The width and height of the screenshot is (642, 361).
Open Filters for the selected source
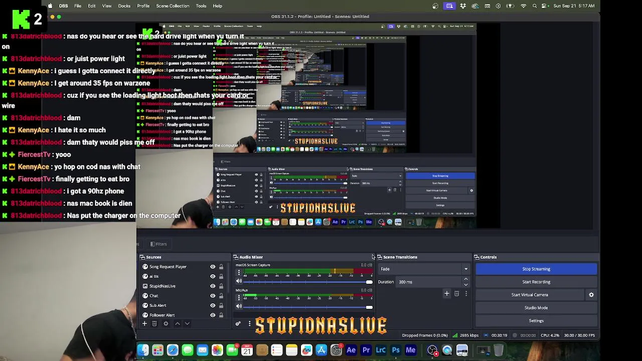click(x=158, y=244)
